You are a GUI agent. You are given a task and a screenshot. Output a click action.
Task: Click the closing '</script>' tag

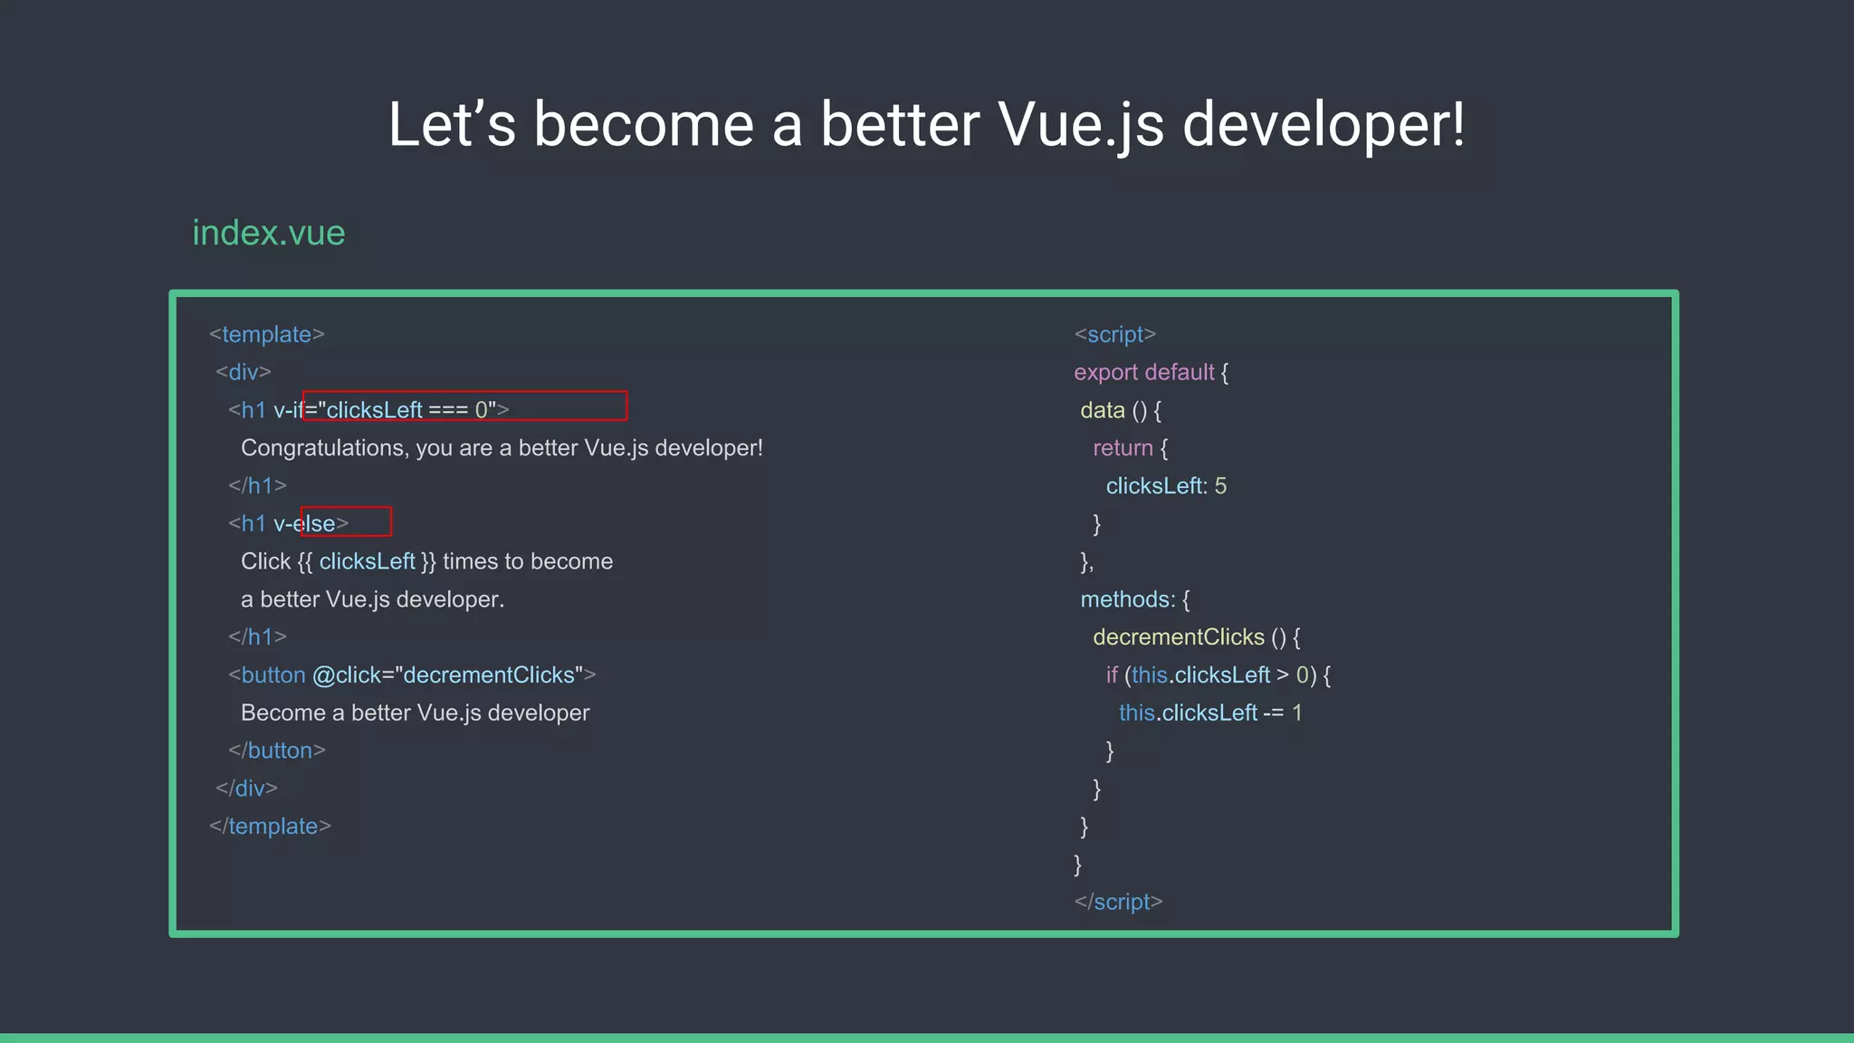click(x=1119, y=902)
